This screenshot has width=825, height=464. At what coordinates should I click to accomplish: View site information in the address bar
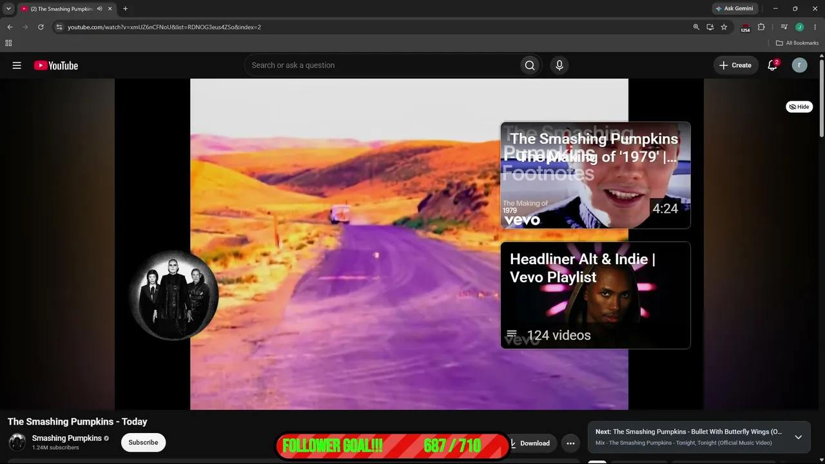[x=59, y=27]
